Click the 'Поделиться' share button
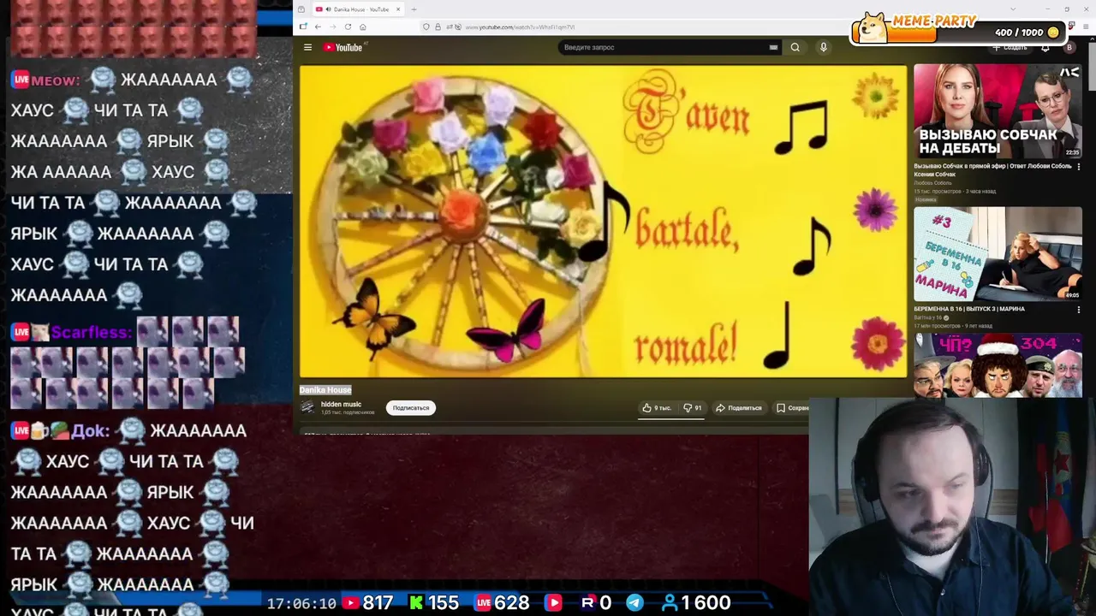 coord(739,408)
